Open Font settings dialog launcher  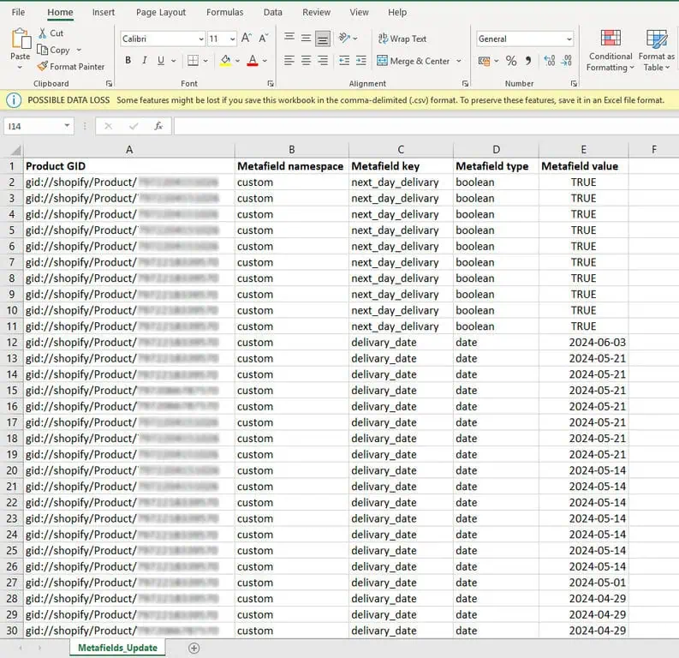coord(271,83)
